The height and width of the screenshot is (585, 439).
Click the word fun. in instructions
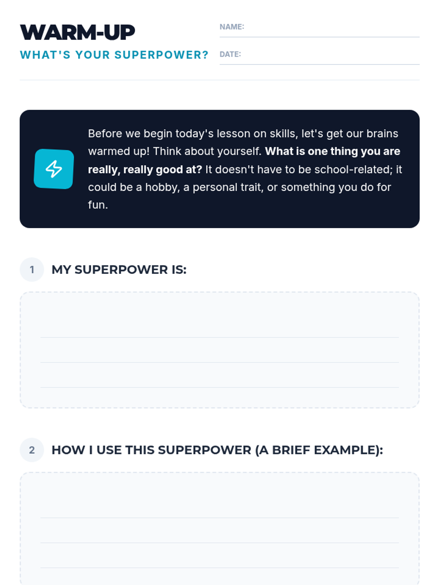[x=98, y=205]
